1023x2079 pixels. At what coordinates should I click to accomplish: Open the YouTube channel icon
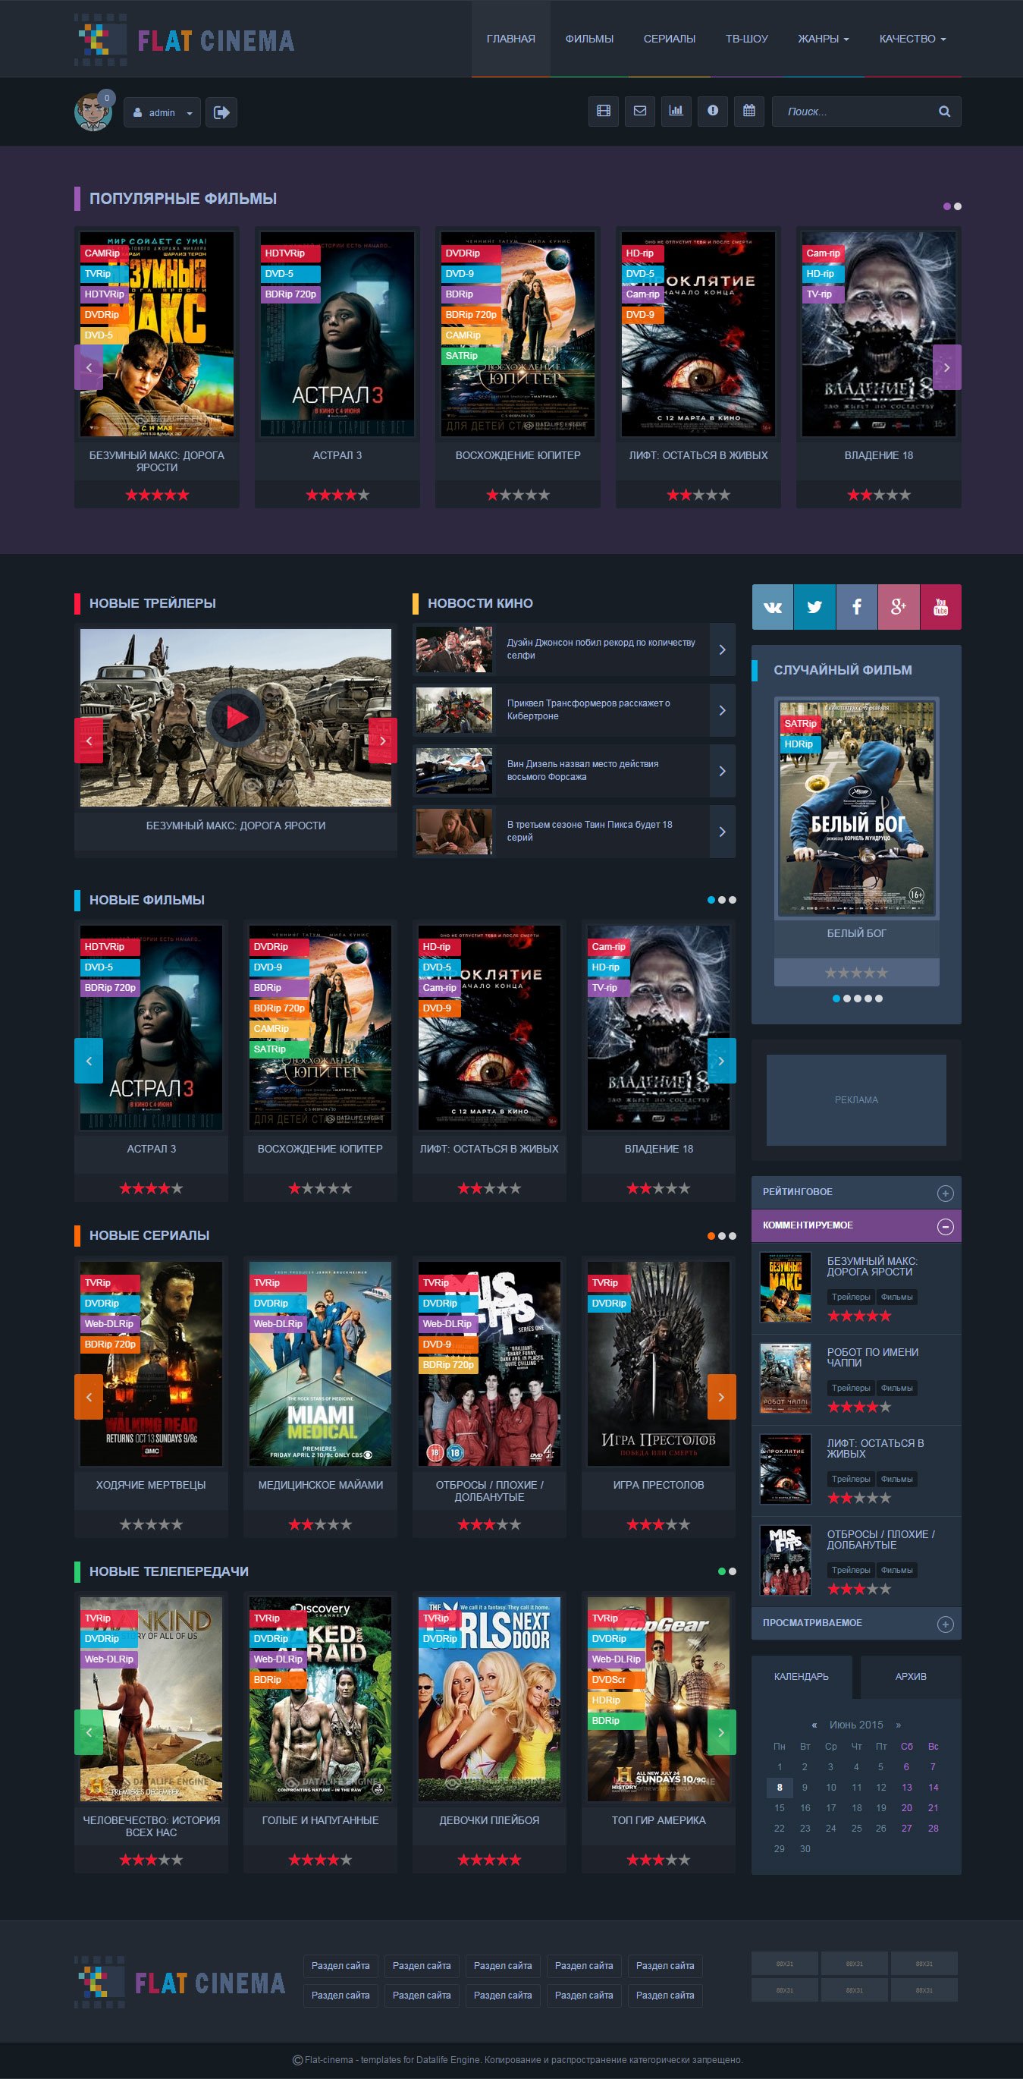click(x=940, y=607)
